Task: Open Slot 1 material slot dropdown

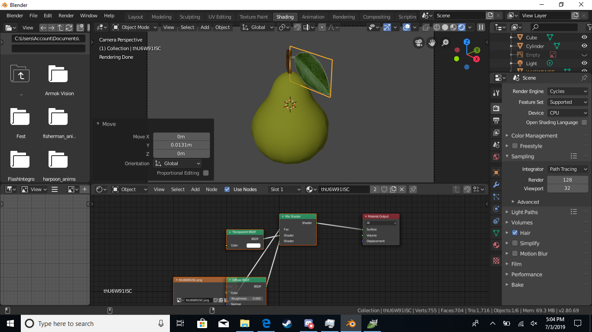Action: click(285, 189)
